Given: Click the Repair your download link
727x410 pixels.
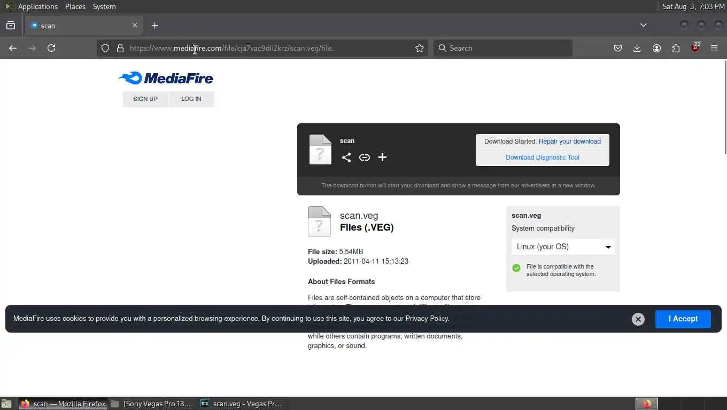Looking at the screenshot, I should [x=570, y=141].
